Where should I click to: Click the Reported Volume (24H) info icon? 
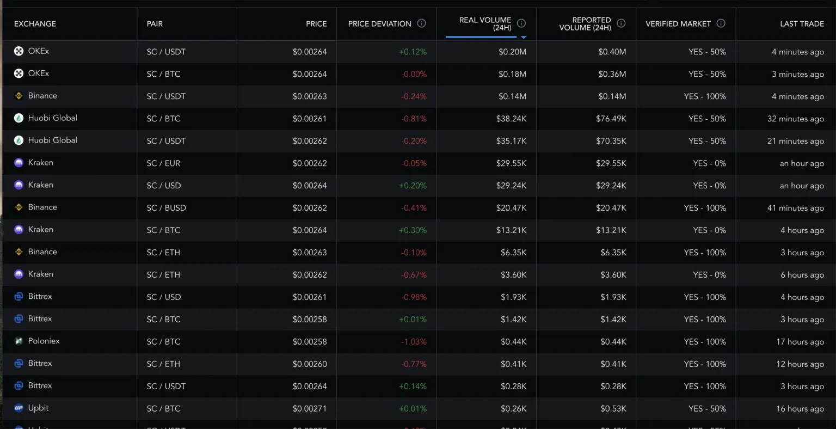(x=621, y=23)
